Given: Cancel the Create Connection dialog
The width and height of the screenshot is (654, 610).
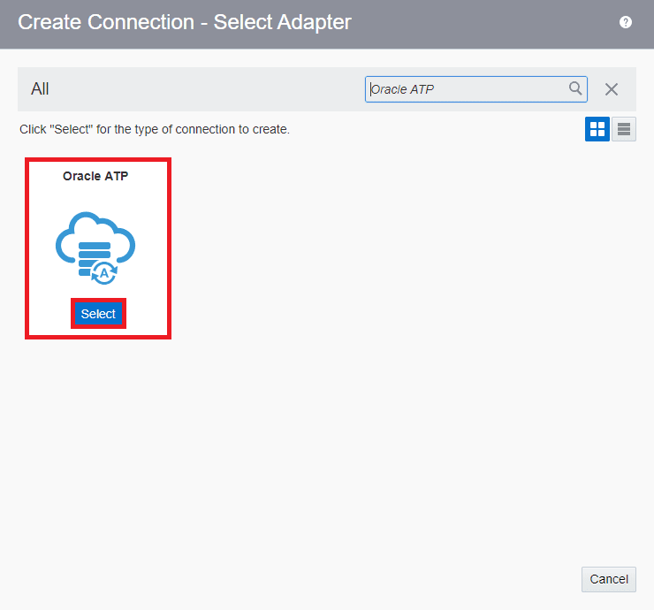Looking at the screenshot, I should tap(609, 579).
